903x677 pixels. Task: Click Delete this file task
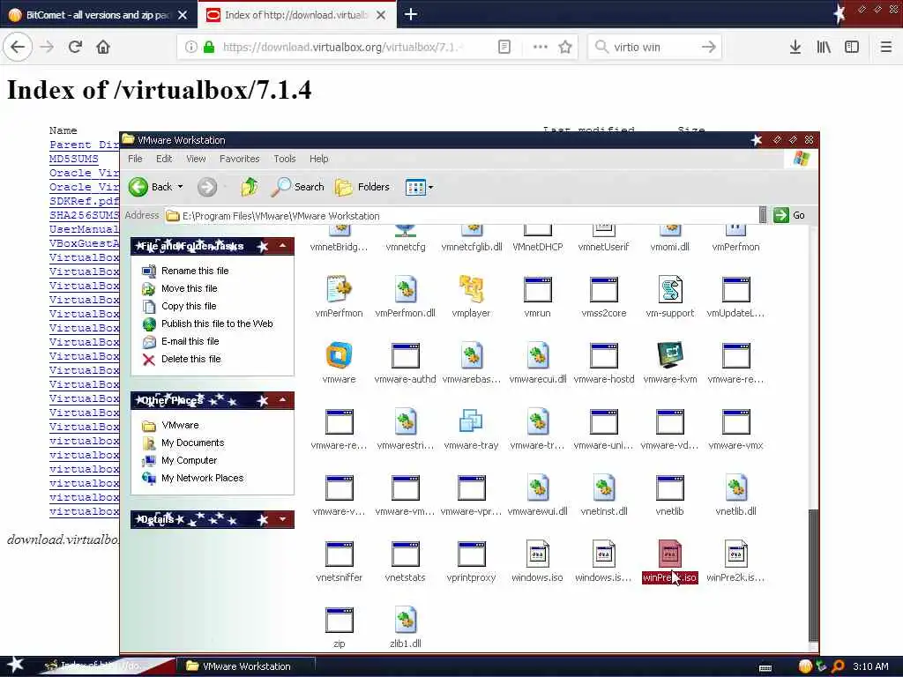[191, 360]
